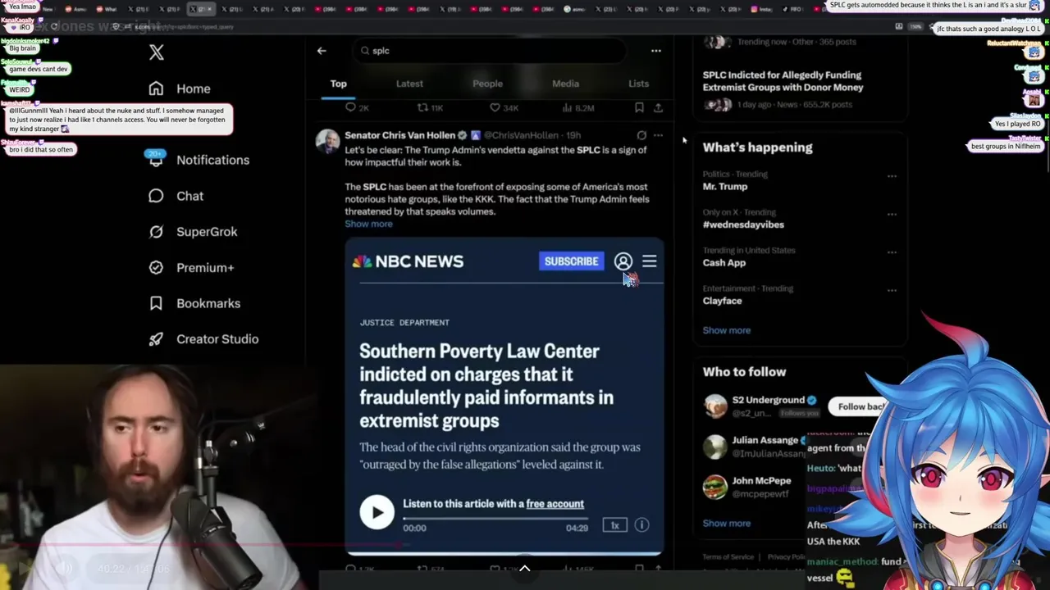Change the 1x audio playback speed
This screenshot has height=590, width=1050.
coord(614,525)
